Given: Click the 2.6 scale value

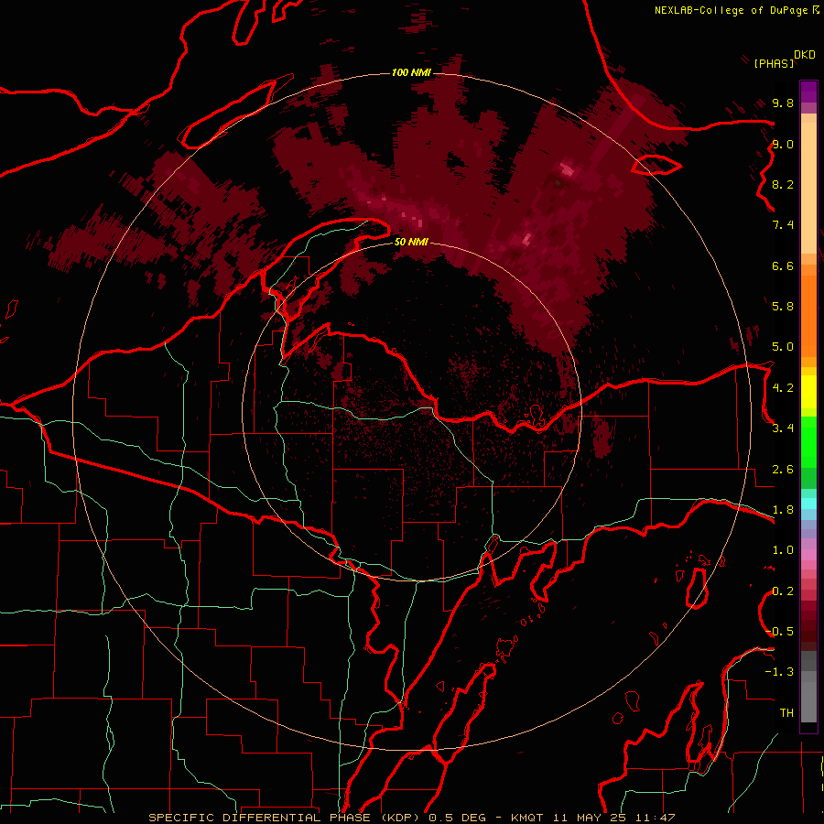Looking at the screenshot, I should pyautogui.click(x=783, y=470).
